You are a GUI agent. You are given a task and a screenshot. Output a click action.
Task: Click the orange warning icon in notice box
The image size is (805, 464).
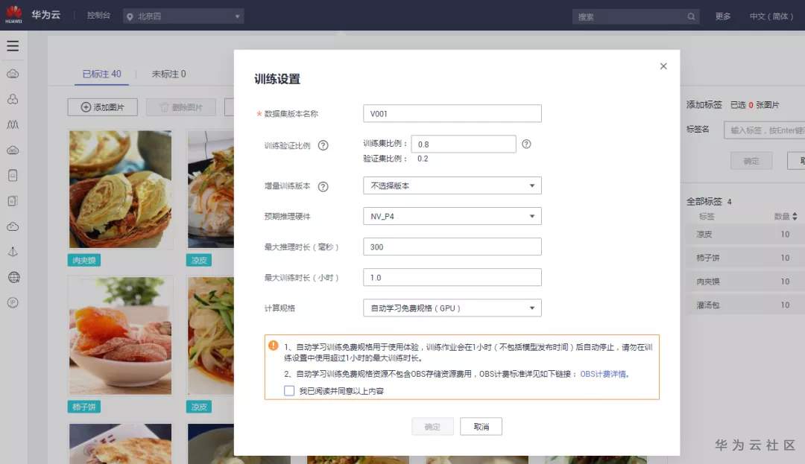pyautogui.click(x=273, y=346)
